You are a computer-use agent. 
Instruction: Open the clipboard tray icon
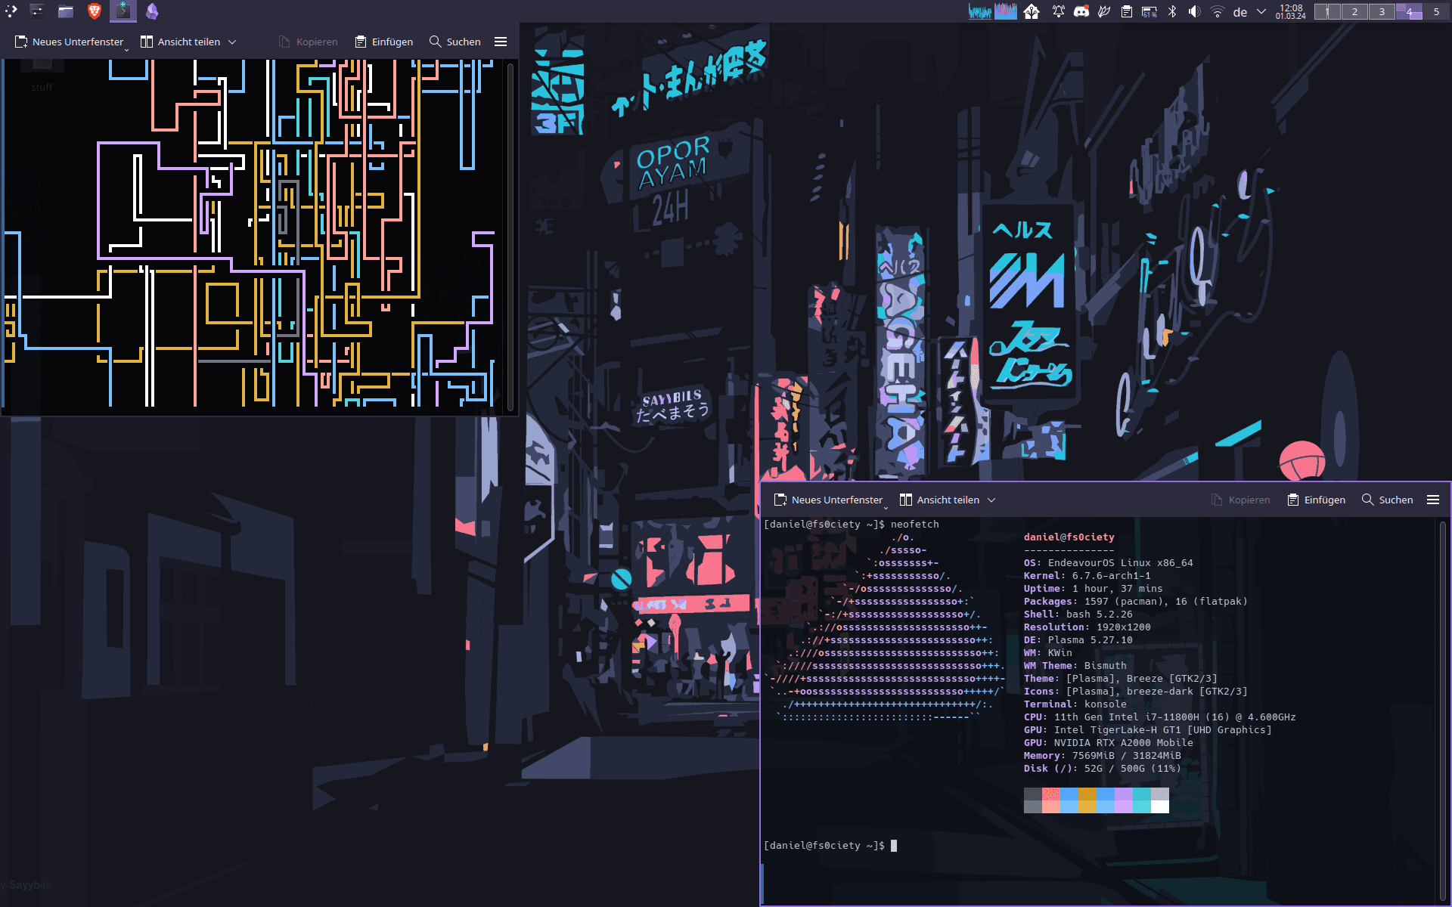tap(1127, 11)
